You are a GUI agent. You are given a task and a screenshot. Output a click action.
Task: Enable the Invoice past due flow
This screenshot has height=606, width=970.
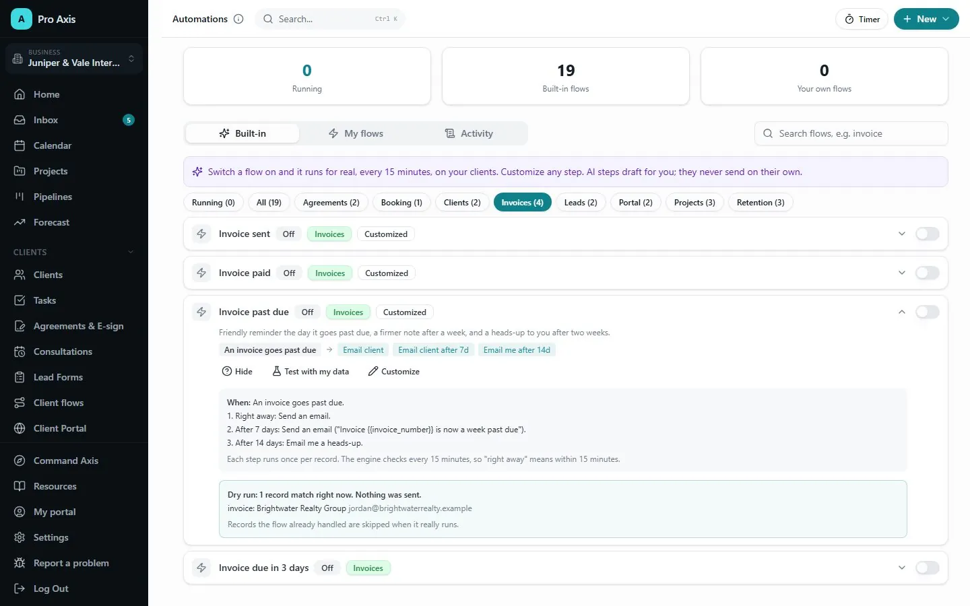[x=927, y=312]
